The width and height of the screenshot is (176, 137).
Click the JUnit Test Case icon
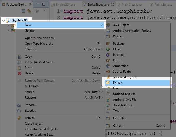pos(108,105)
